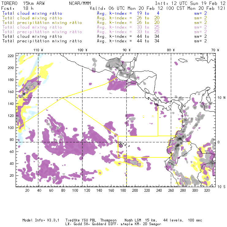Click the blue "sm= 2" value

200,13
